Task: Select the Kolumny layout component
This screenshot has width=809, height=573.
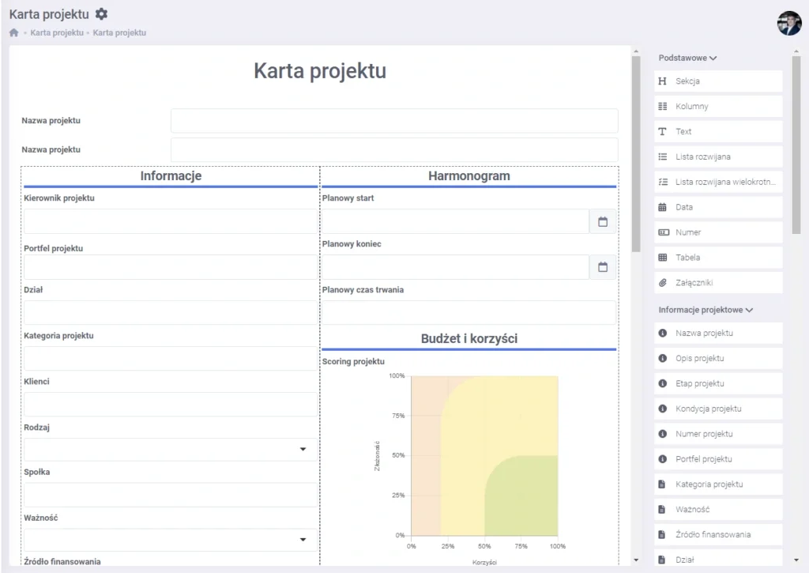Action: (x=718, y=107)
